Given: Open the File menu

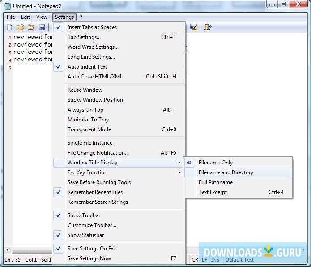Looking at the screenshot, I should click(11, 17).
